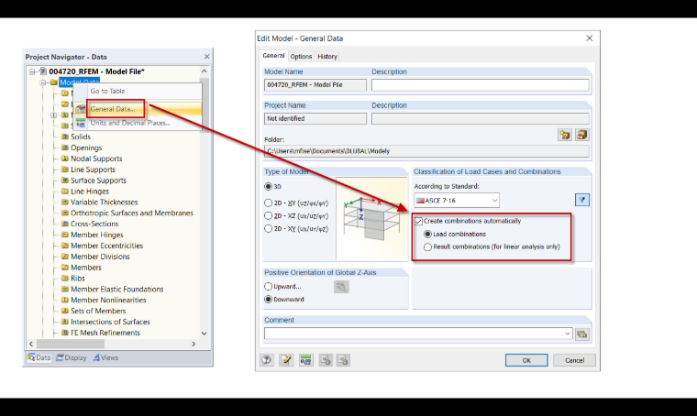Click the model file icon in navigator

(43, 71)
